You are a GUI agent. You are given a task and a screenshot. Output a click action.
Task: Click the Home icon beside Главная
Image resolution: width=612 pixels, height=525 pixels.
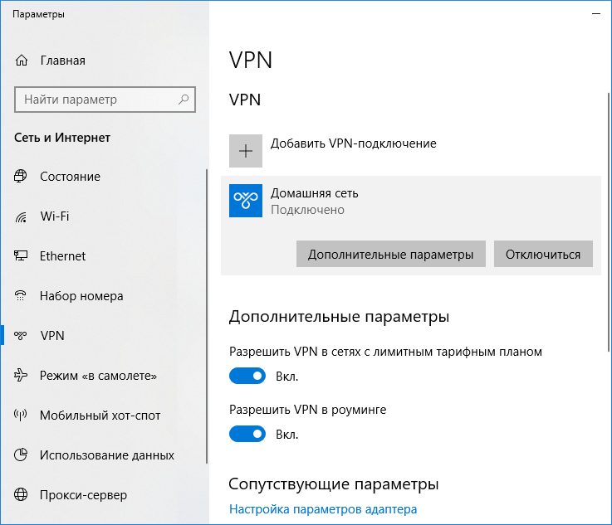22,61
